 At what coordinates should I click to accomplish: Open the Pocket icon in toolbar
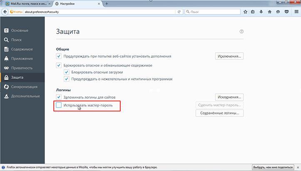coord(286,12)
